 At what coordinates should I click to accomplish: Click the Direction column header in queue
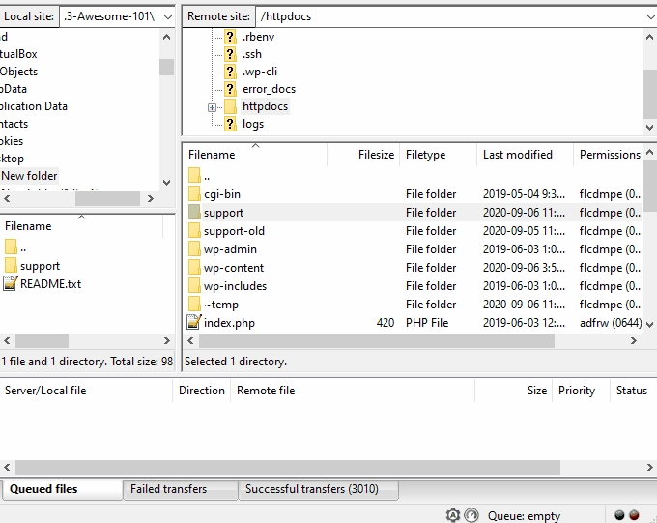coord(202,391)
